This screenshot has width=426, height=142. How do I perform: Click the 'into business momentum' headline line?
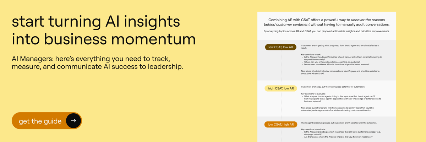pyautogui.click(x=104, y=39)
